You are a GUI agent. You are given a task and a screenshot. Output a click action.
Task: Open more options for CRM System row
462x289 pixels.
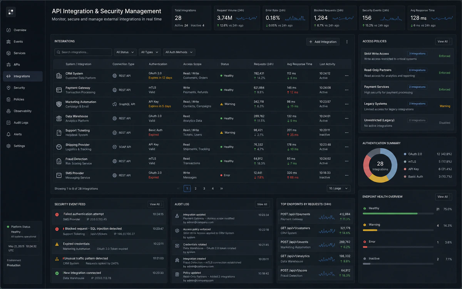(346, 76)
